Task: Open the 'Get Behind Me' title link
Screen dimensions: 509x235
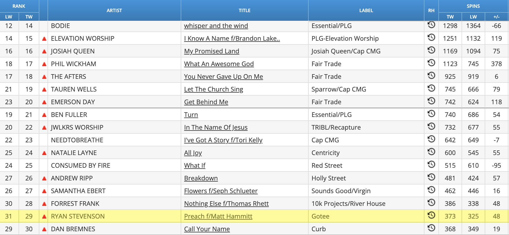Action: [x=206, y=102]
